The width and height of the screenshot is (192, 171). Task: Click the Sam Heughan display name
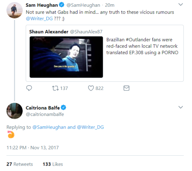[x=42, y=5]
